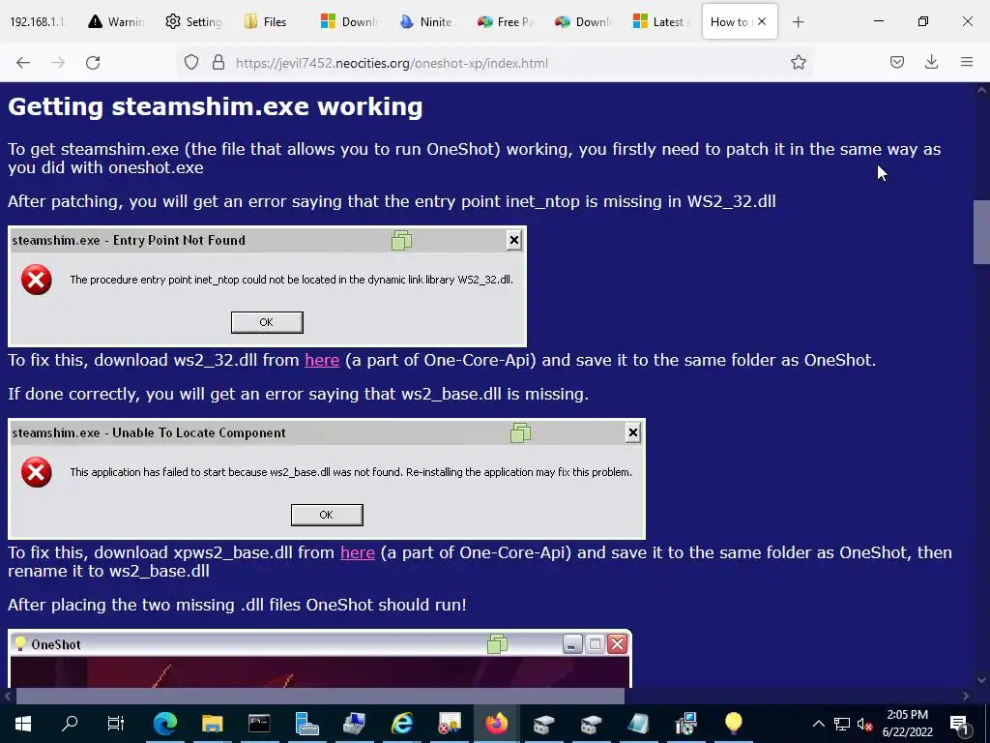Image resolution: width=990 pixels, height=743 pixels.
Task: Open taskbar search
Action: [x=70, y=724]
